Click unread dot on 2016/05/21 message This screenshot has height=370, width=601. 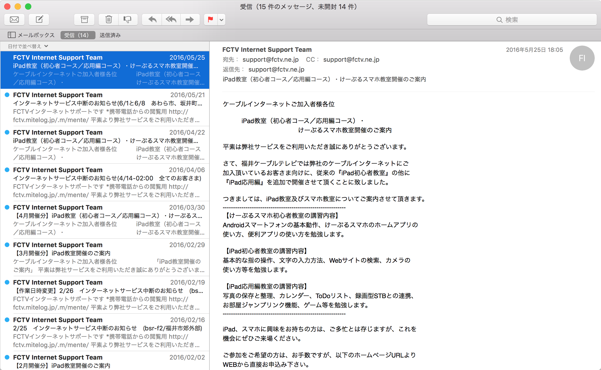click(x=7, y=95)
